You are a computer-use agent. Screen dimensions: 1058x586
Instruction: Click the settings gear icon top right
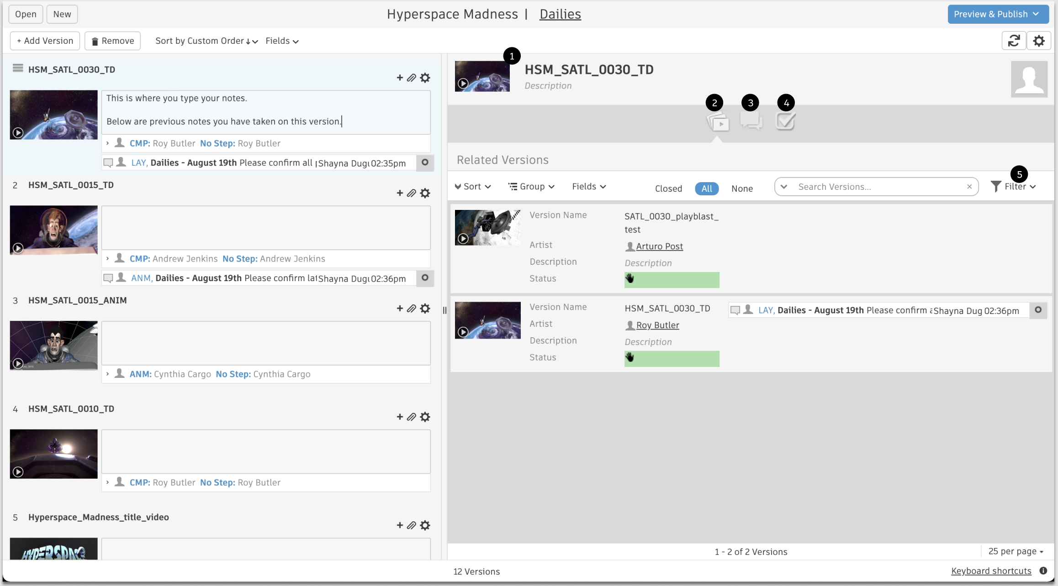click(1038, 41)
